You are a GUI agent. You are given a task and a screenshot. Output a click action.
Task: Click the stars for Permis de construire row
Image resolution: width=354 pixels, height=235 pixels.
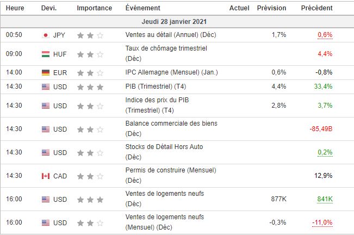pos(92,176)
